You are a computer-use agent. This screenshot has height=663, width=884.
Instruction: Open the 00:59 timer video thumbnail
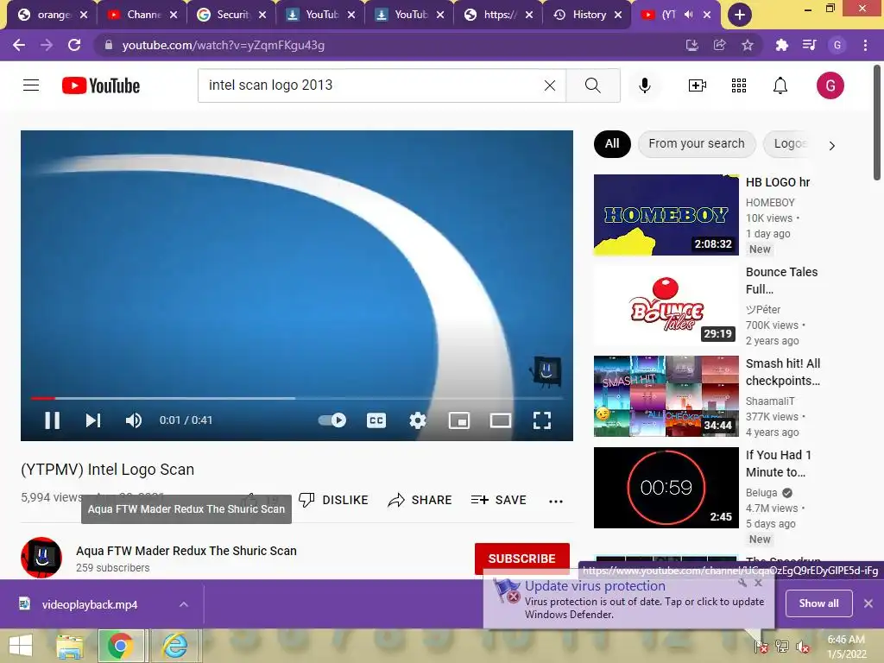tap(666, 488)
